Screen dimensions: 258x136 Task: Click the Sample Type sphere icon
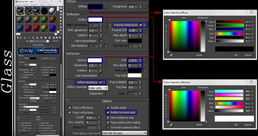61,8
